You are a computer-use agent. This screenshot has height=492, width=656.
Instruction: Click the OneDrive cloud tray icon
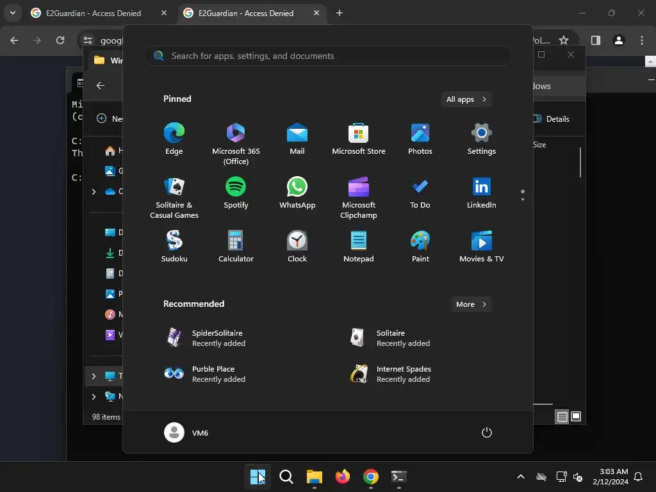[x=541, y=477]
